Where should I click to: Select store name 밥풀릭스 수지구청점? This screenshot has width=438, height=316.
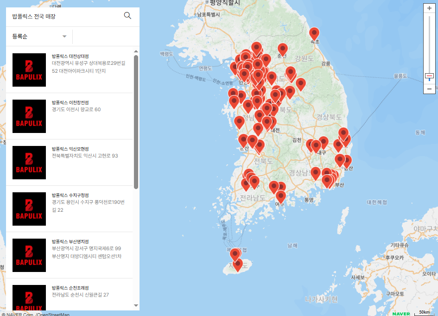pyautogui.click(x=70, y=195)
